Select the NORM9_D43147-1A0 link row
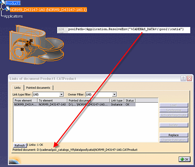The height and width of the screenshot is (167, 195). point(74,105)
